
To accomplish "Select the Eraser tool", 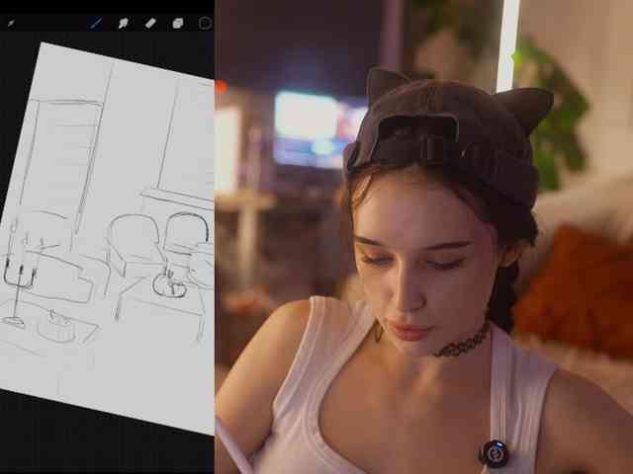I will coord(150,24).
